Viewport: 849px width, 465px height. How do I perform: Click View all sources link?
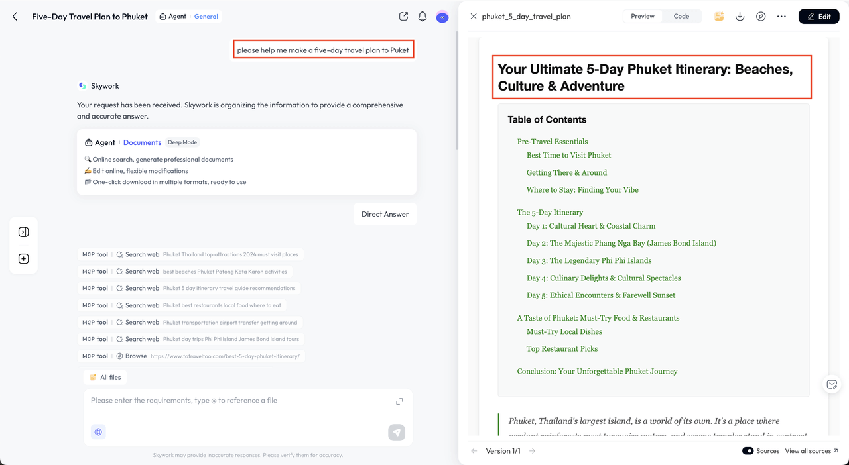click(811, 451)
